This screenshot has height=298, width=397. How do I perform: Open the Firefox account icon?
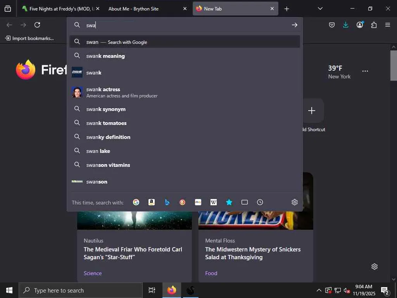[360, 24]
